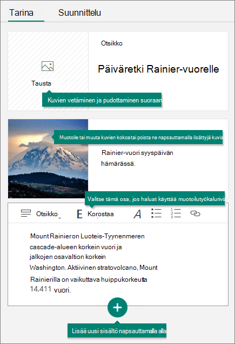Edit the title Päiväretki Rainier-vuorelle
The width and height of the screenshot is (235, 344).
tap(158, 69)
